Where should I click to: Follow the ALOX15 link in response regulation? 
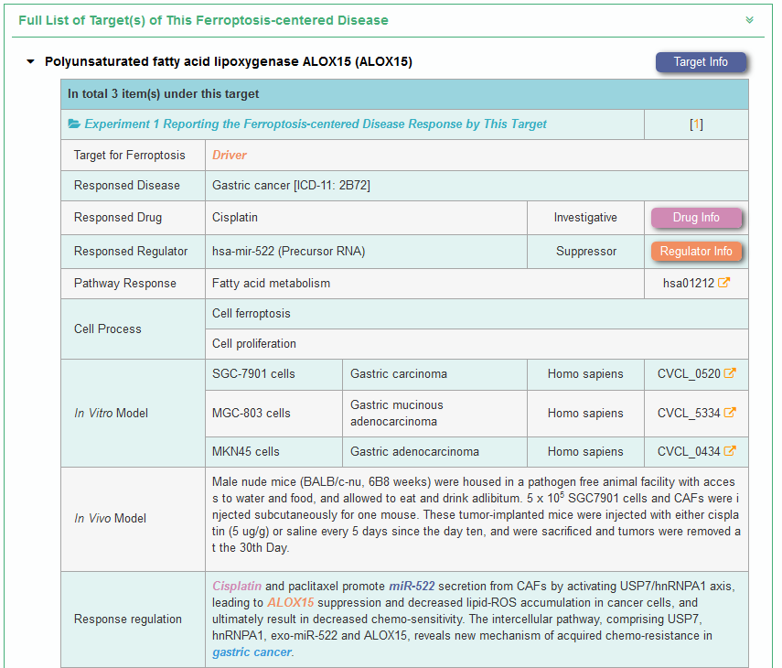pyautogui.click(x=290, y=602)
